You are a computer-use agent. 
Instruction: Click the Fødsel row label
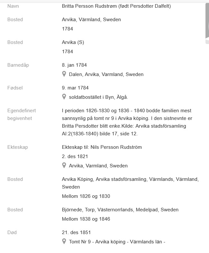[x=15, y=88]
